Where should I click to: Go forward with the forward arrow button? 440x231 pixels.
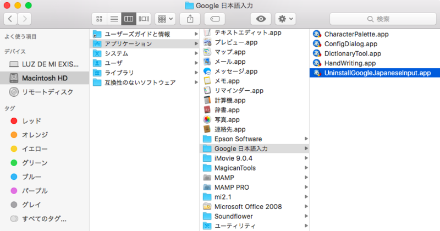(x=24, y=19)
